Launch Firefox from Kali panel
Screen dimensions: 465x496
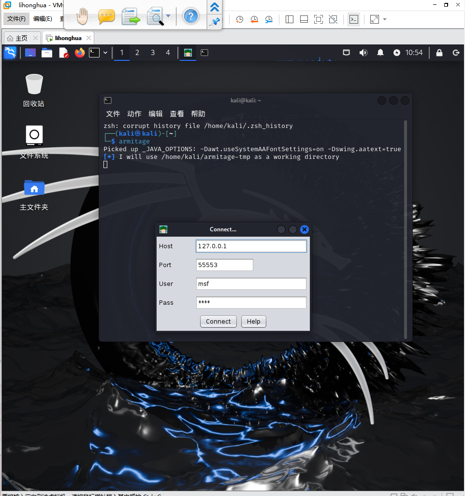[80, 53]
